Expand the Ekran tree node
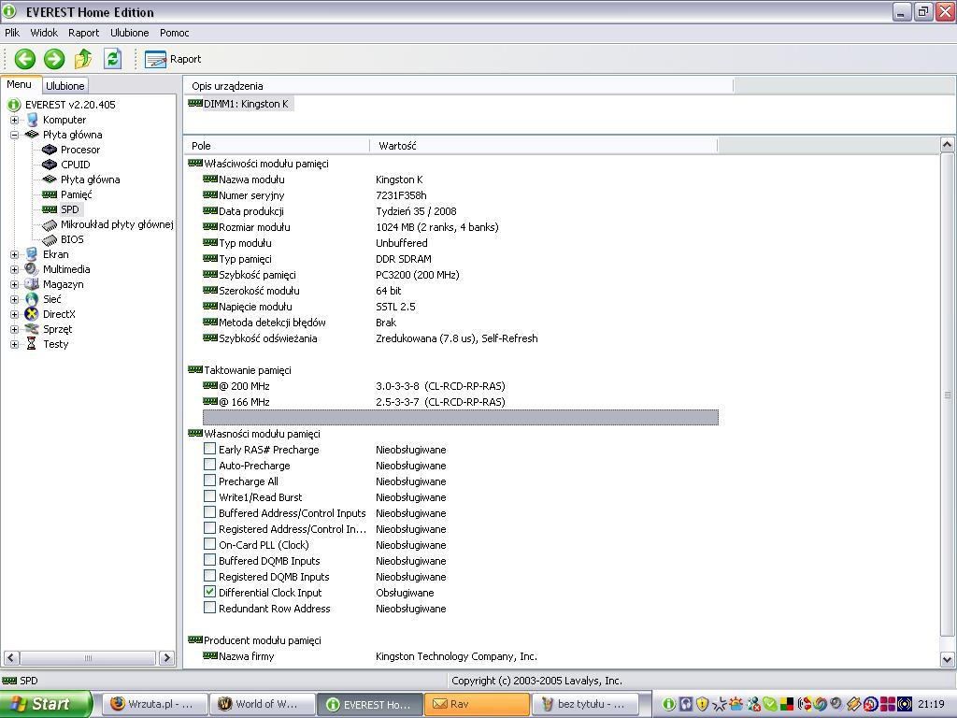Screen dimensions: 957x718 tap(14, 254)
